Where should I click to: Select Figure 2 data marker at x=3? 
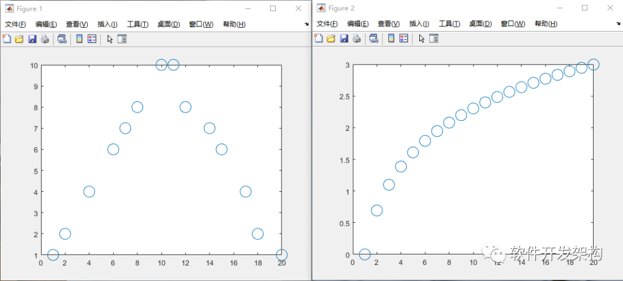click(x=389, y=185)
